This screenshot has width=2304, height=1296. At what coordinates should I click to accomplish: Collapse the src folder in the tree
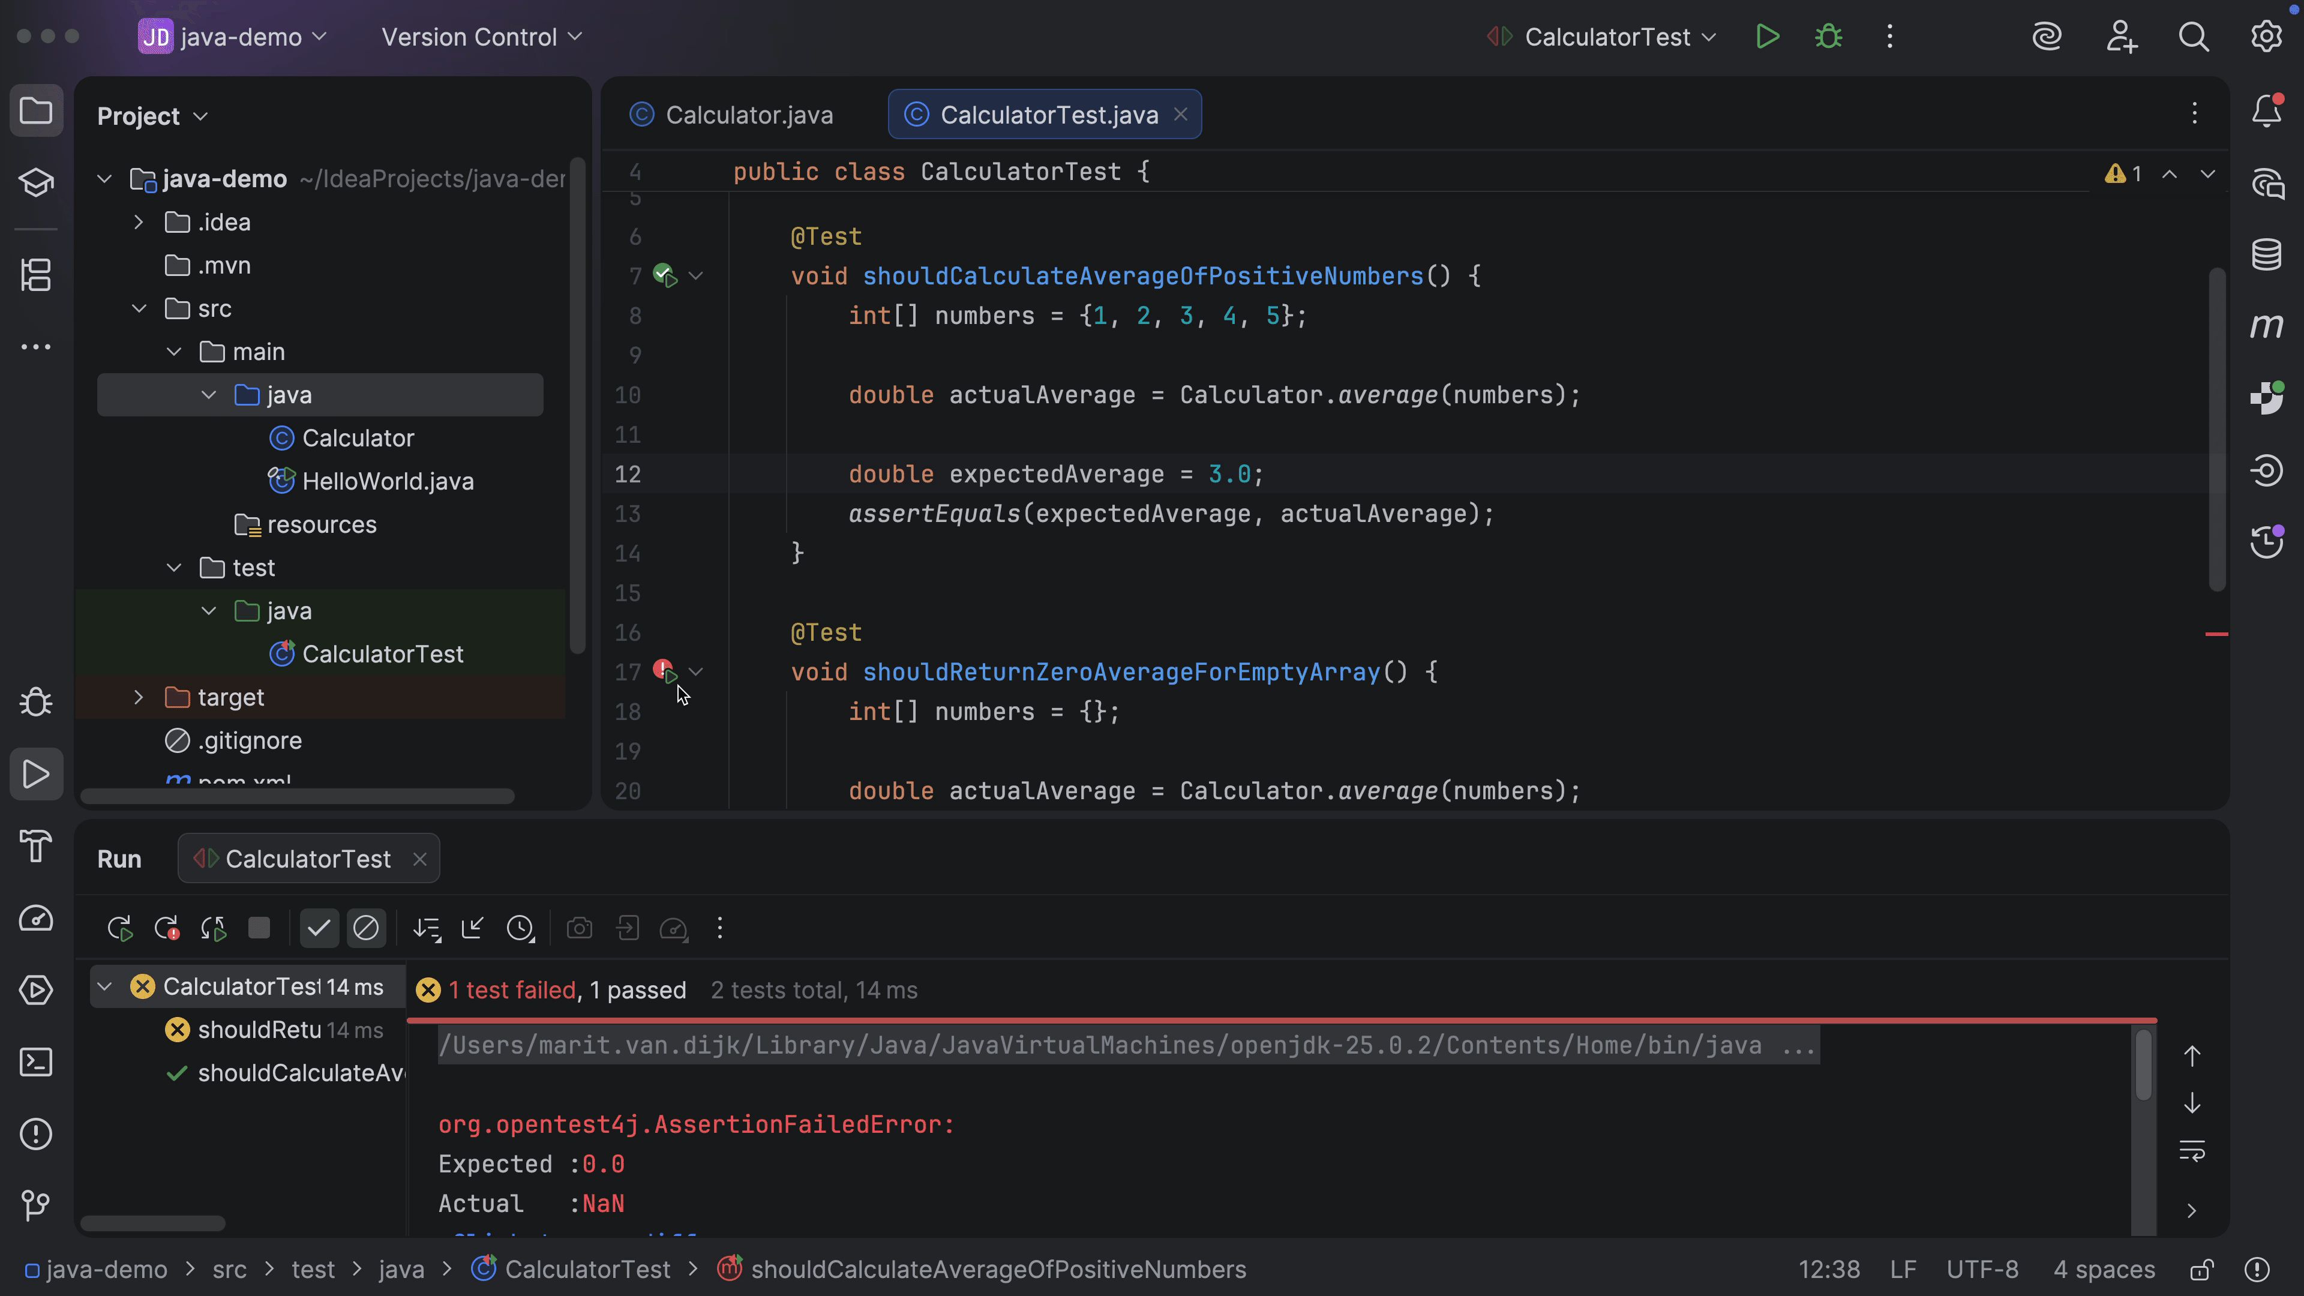(x=139, y=308)
